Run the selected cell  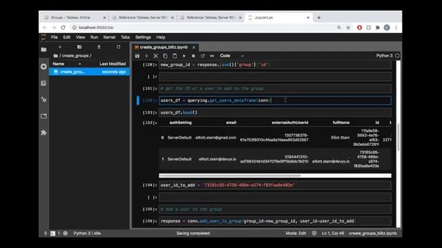click(184, 56)
